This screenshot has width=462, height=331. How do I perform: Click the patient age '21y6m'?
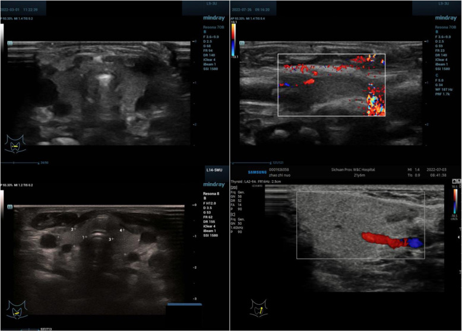click(x=359, y=175)
